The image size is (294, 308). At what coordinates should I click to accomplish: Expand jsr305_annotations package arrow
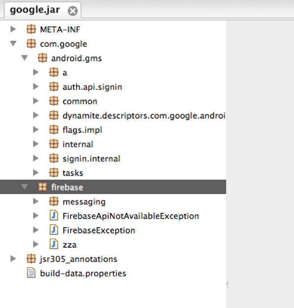[x=13, y=258]
